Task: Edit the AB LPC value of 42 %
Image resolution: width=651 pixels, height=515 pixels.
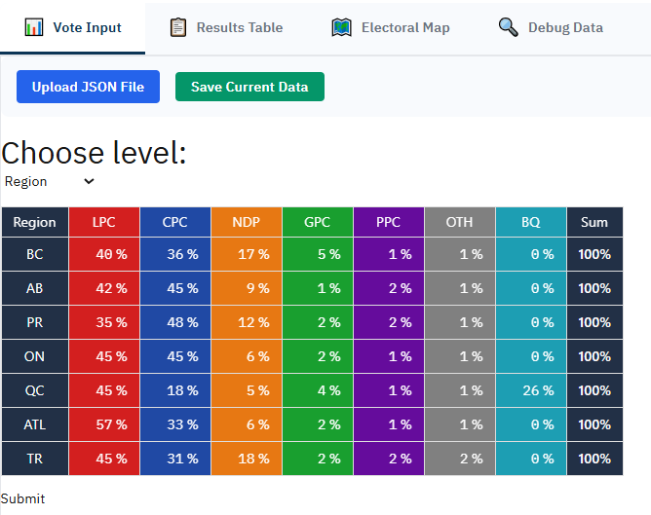Action: click(x=104, y=288)
